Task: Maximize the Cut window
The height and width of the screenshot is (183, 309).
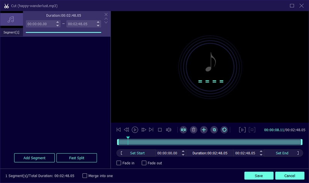Action: pyautogui.click(x=292, y=5)
